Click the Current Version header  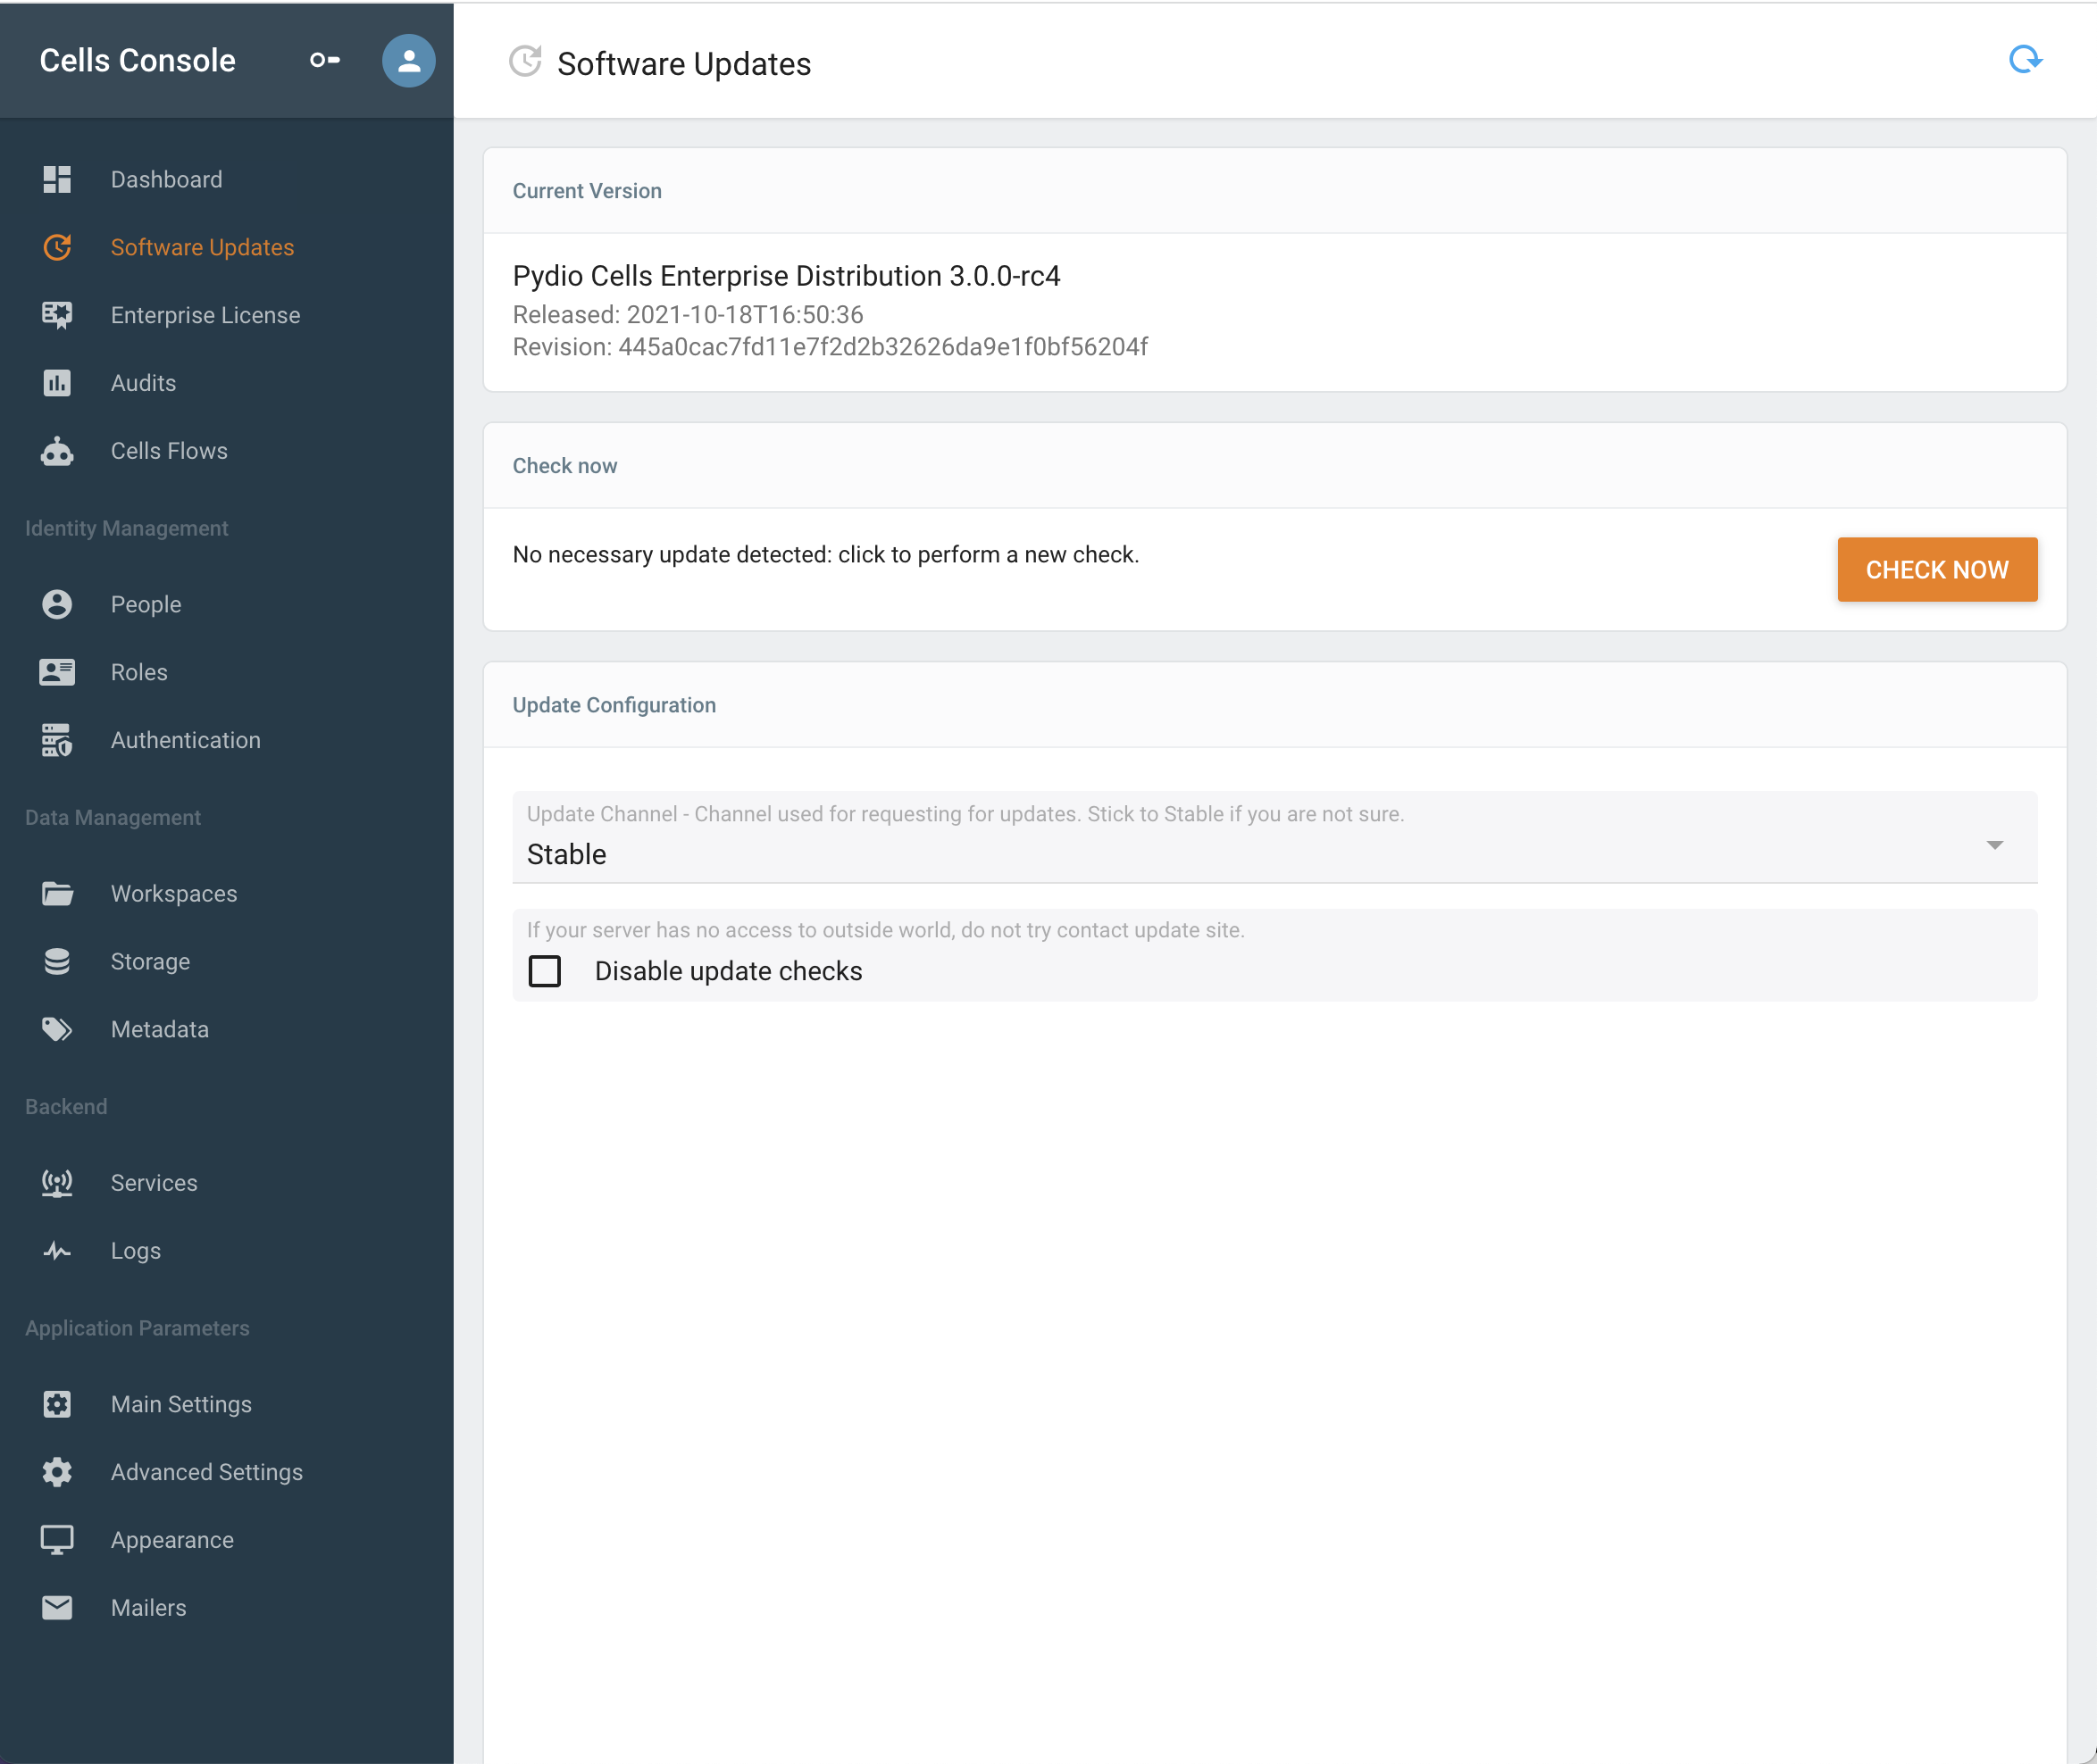588,191
